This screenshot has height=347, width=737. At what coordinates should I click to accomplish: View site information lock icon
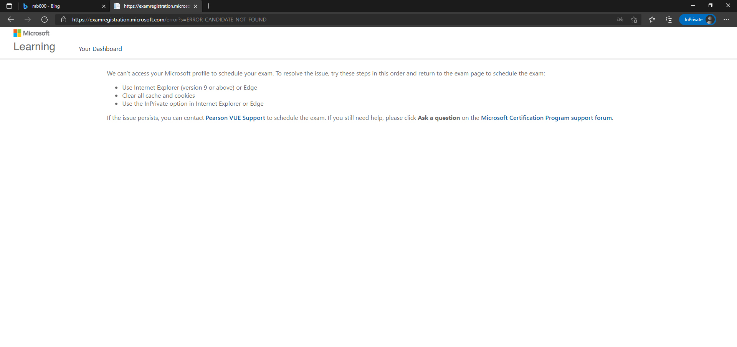point(64,20)
